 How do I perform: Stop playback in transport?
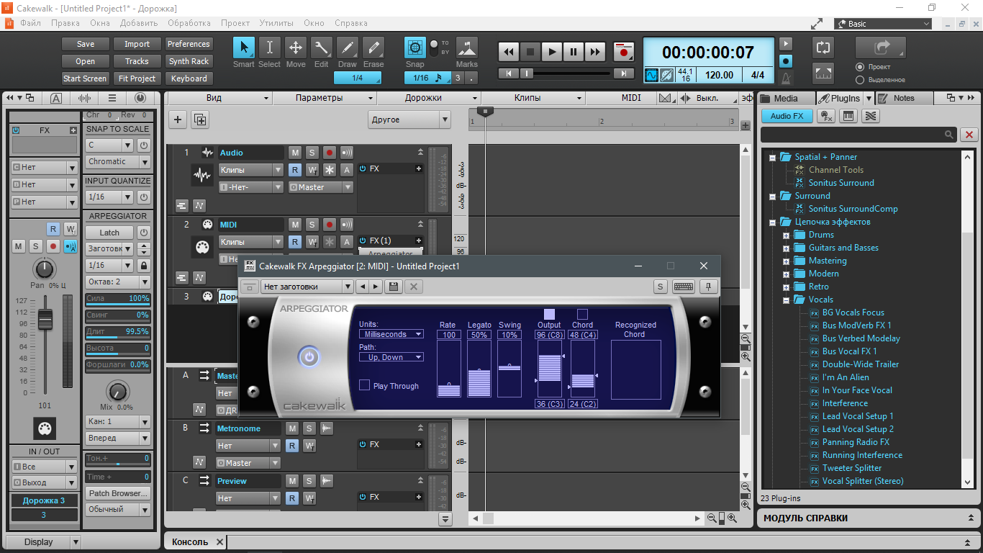(530, 52)
